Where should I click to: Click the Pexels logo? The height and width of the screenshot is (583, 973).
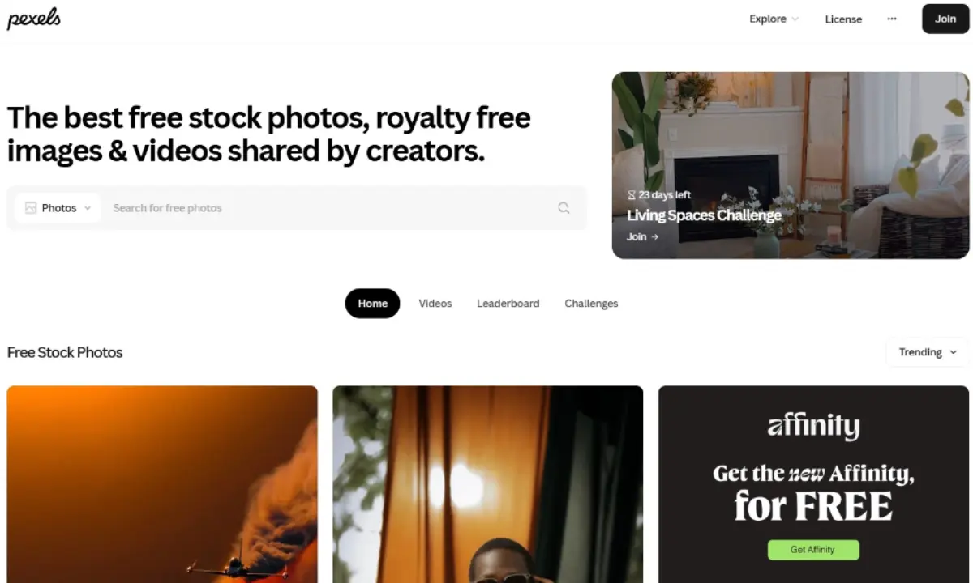tap(34, 19)
